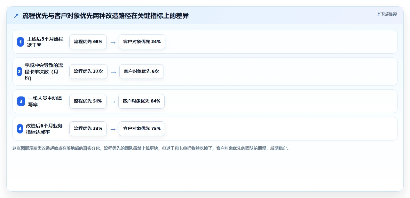The height and width of the screenshot is (198, 410).
Task: Click the 客户对象优先 75% chip
Action: 142,129
